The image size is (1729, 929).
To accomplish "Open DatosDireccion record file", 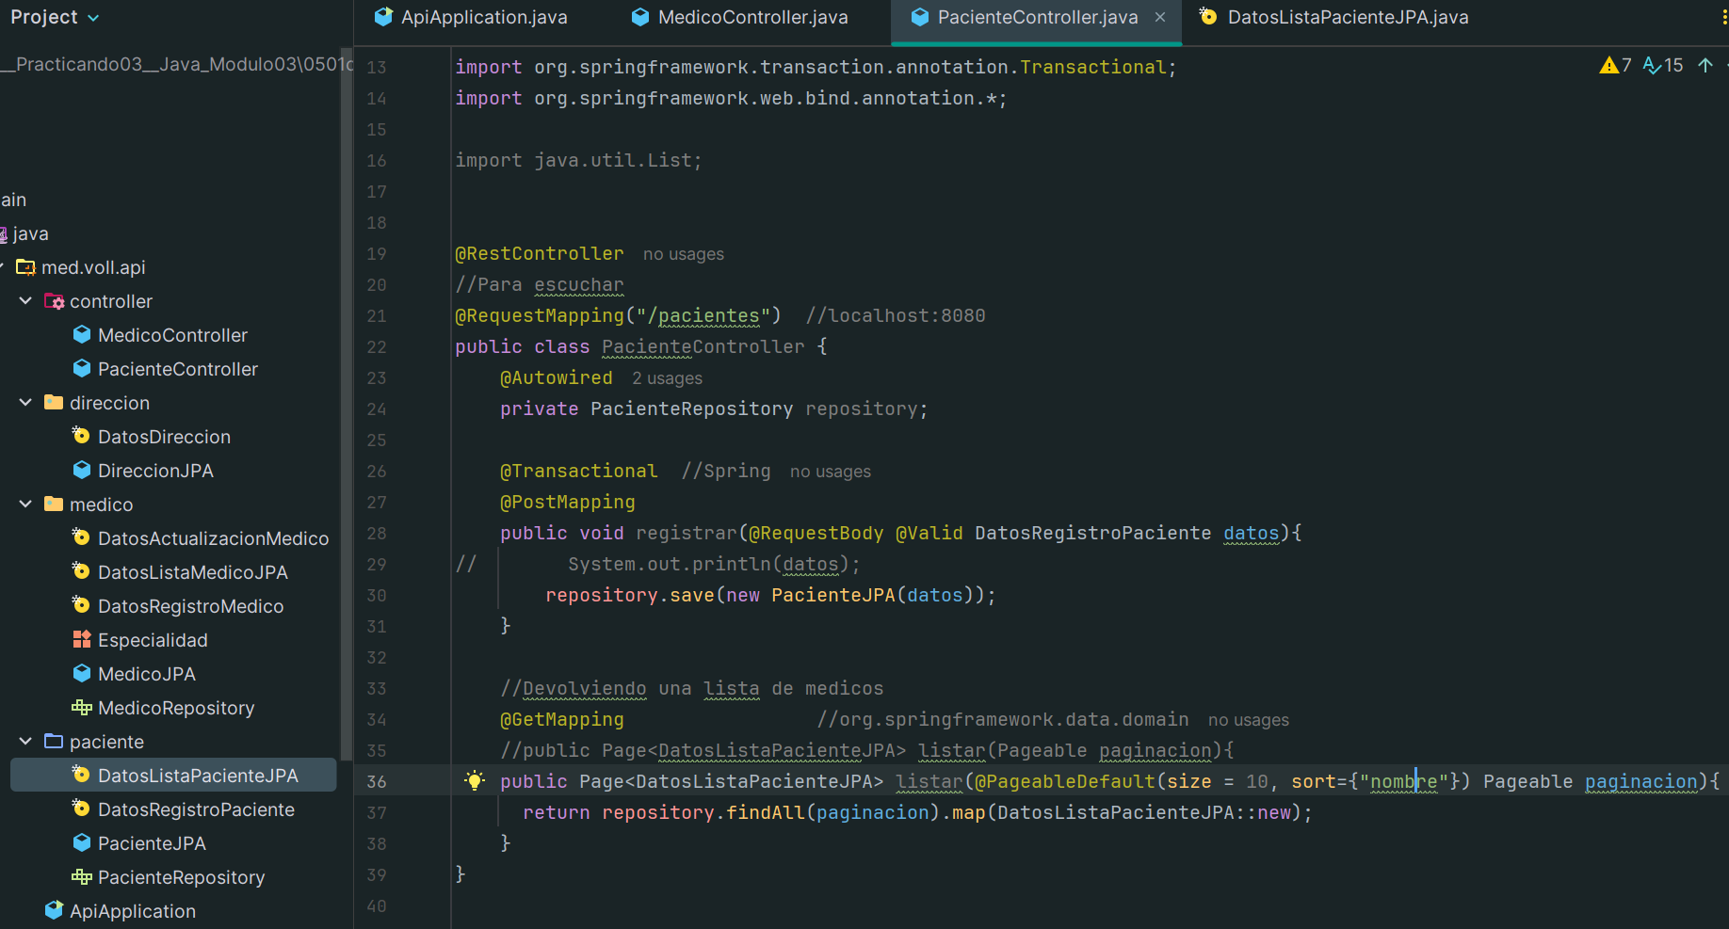I will tap(164, 437).
